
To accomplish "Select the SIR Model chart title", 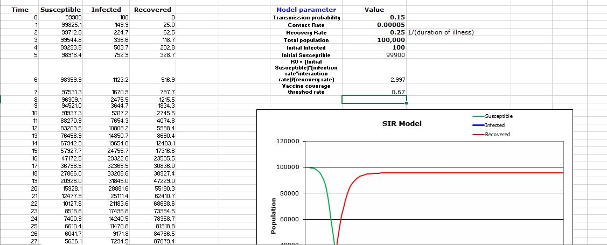I will pos(401,124).
